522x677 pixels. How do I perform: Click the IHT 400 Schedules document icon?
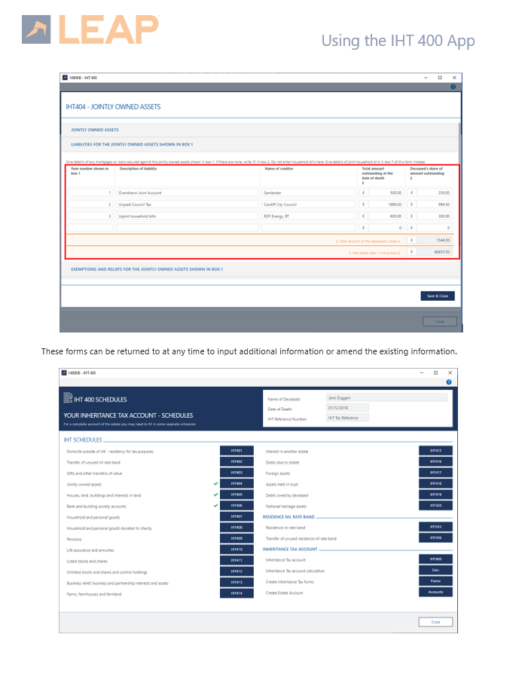pos(69,399)
